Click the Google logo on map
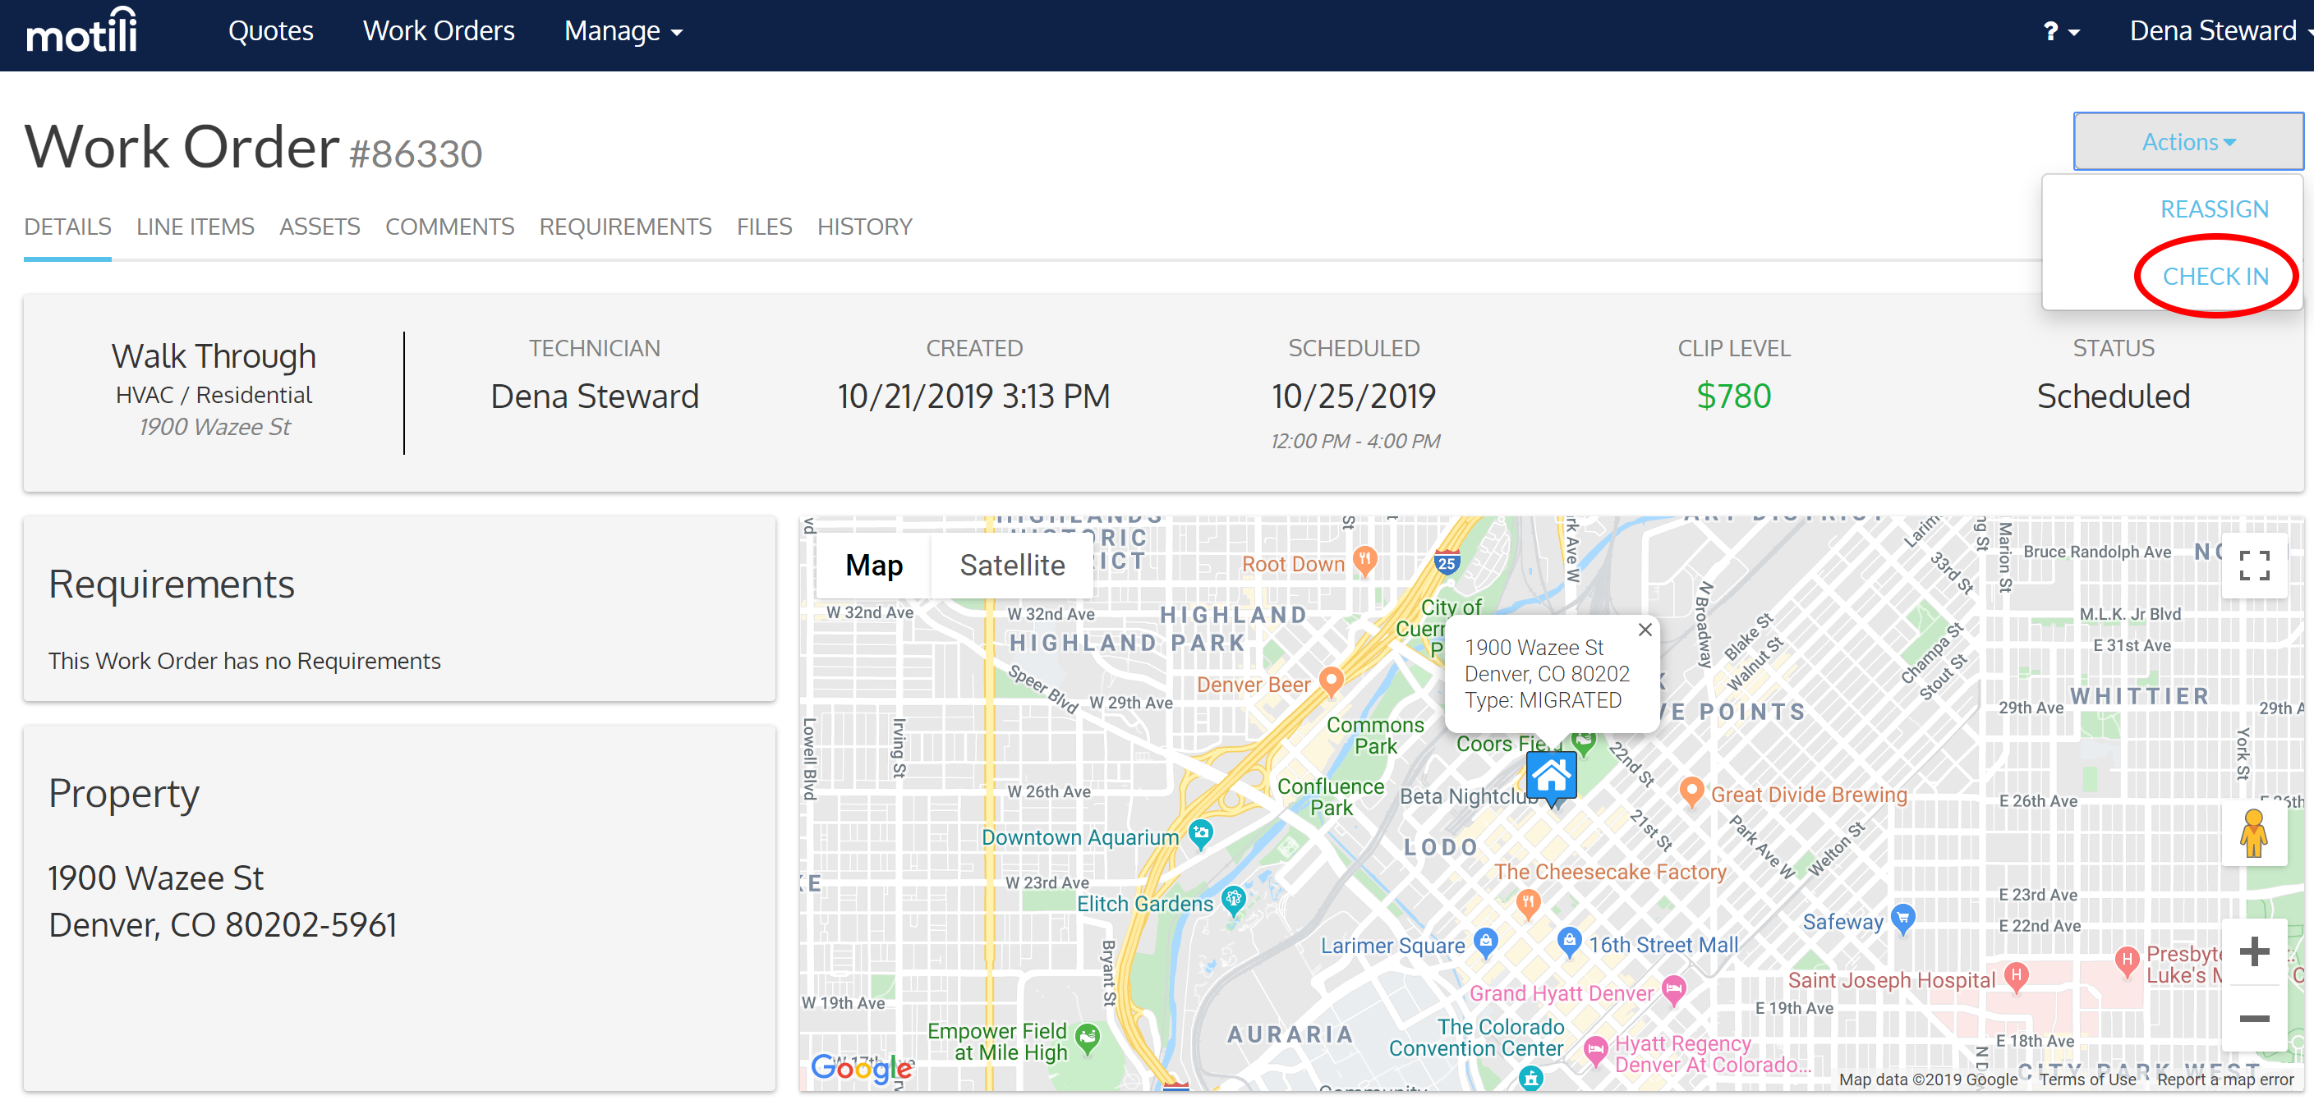The image size is (2314, 1100). click(861, 1067)
